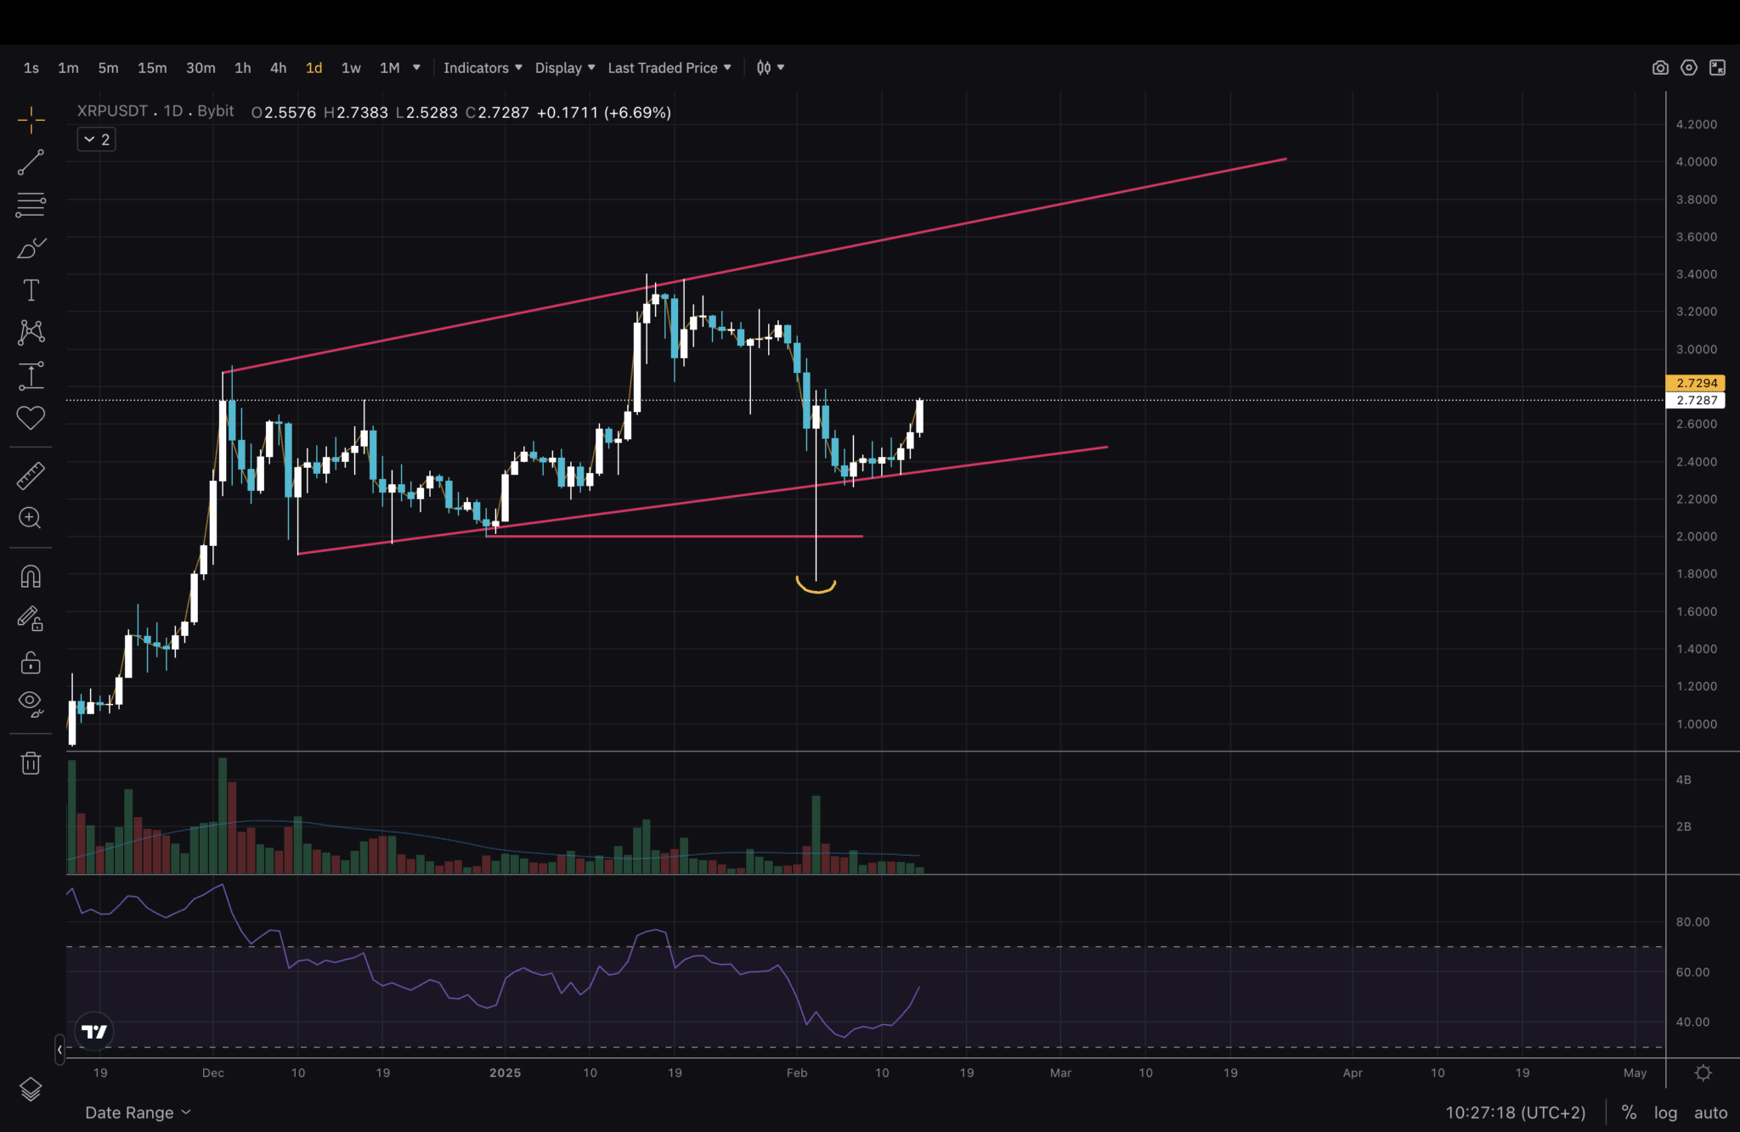Open the Fibonacci and Gann tools
This screenshot has width=1740, height=1132.
[31, 205]
